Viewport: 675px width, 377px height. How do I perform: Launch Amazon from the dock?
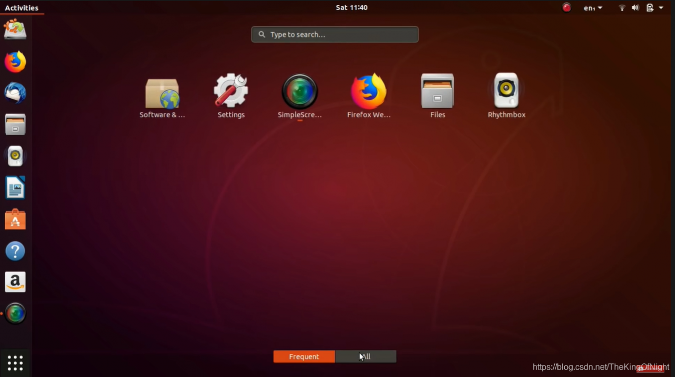point(15,282)
